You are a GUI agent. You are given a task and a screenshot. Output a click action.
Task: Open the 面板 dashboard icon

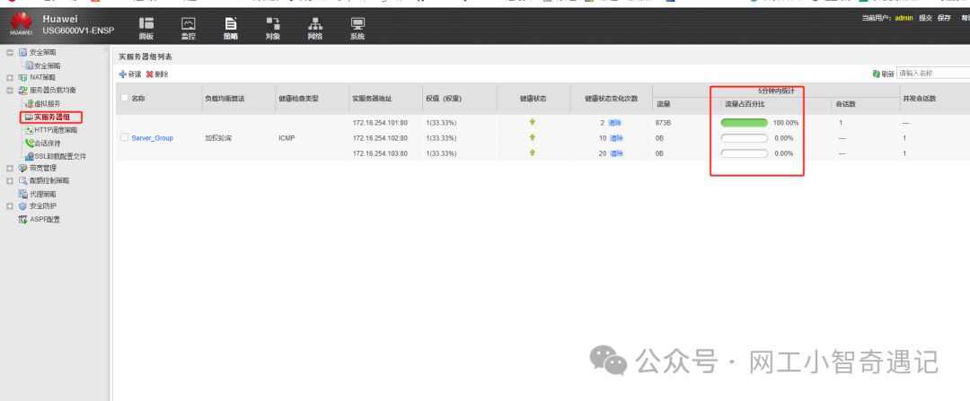tap(146, 23)
